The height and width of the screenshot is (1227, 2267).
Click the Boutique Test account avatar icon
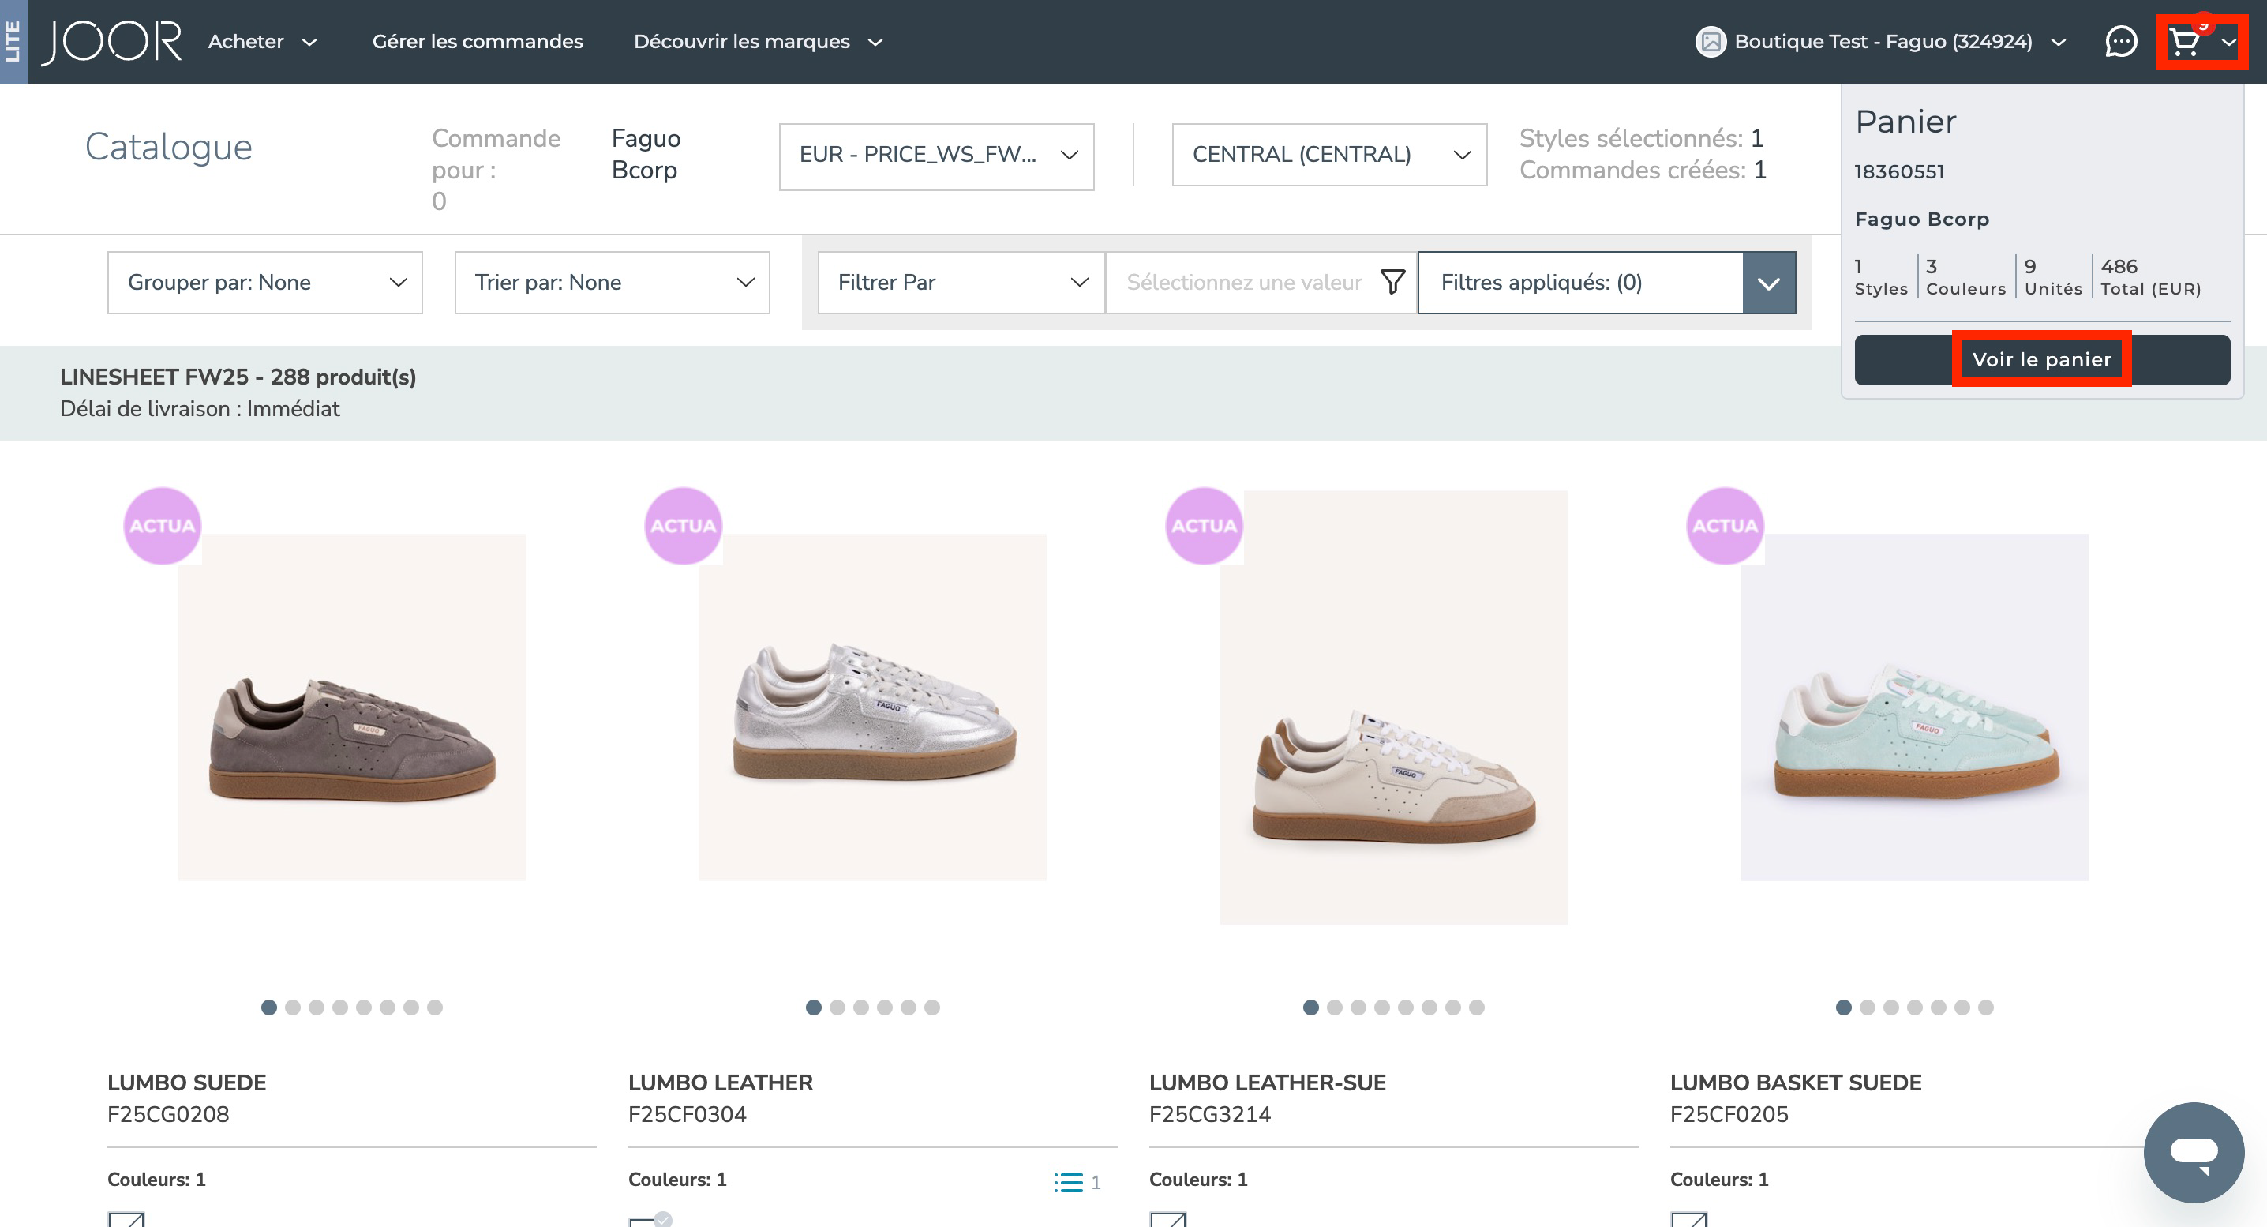coord(1710,41)
